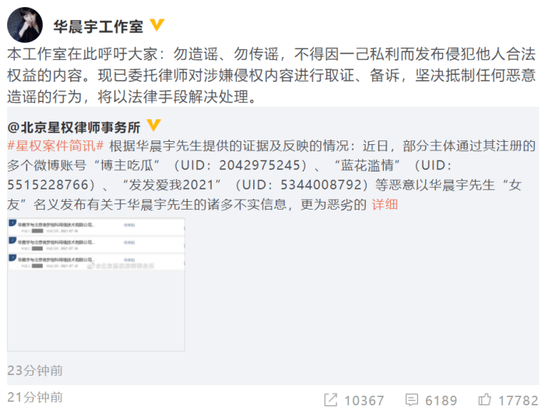Screen dimensions: 545x410
Task: Click the 华晨宇工作室 account name
Action: point(98,27)
